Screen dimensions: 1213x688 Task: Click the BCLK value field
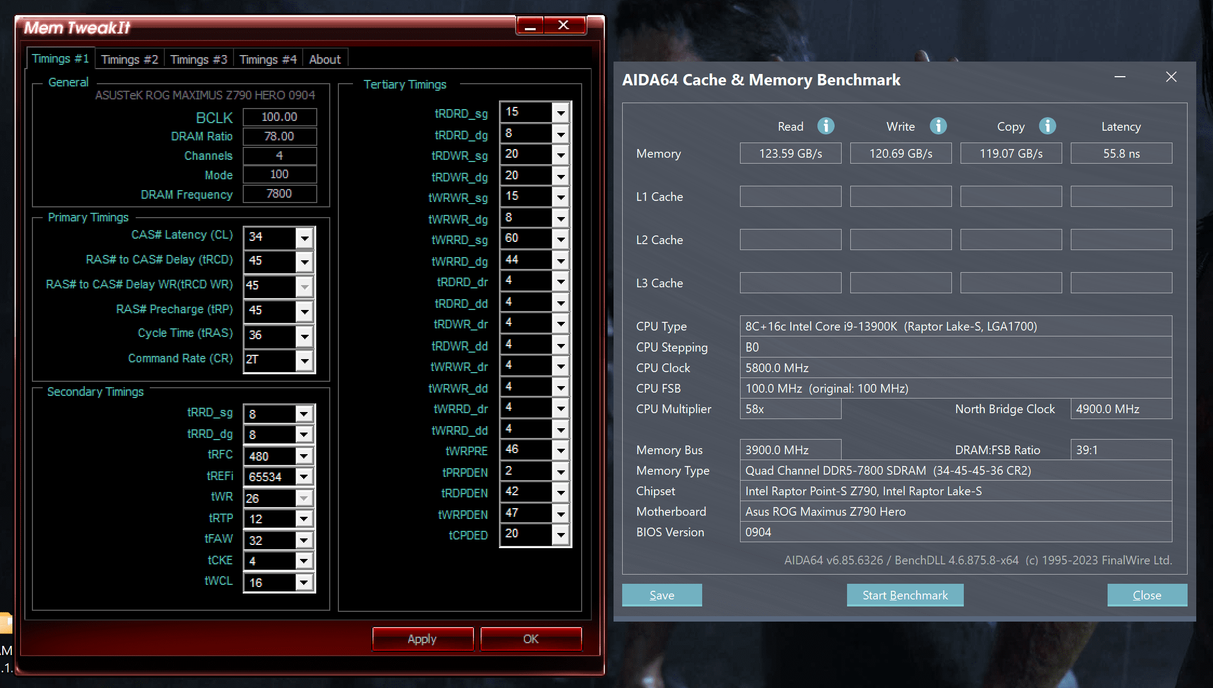click(x=279, y=117)
